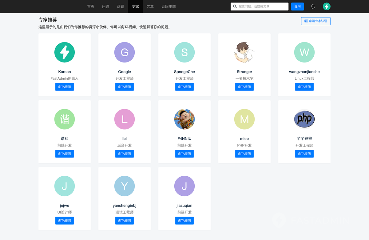Ask lbl via 向TA提问 button
This screenshot has width=369, height=240.
click(x=125, y=154)
